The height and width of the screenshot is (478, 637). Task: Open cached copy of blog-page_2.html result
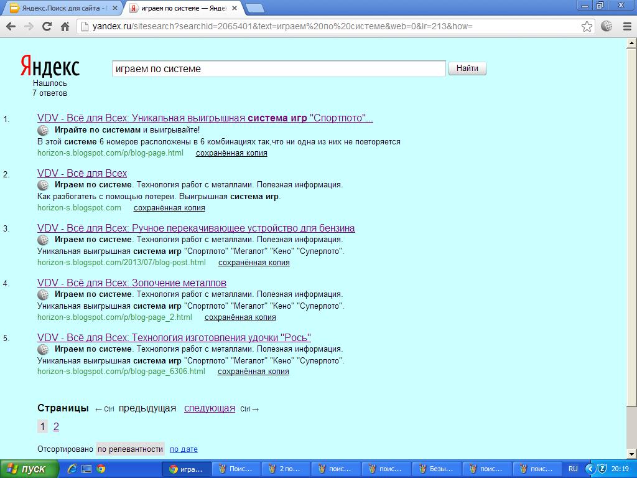tap(240, 317)
